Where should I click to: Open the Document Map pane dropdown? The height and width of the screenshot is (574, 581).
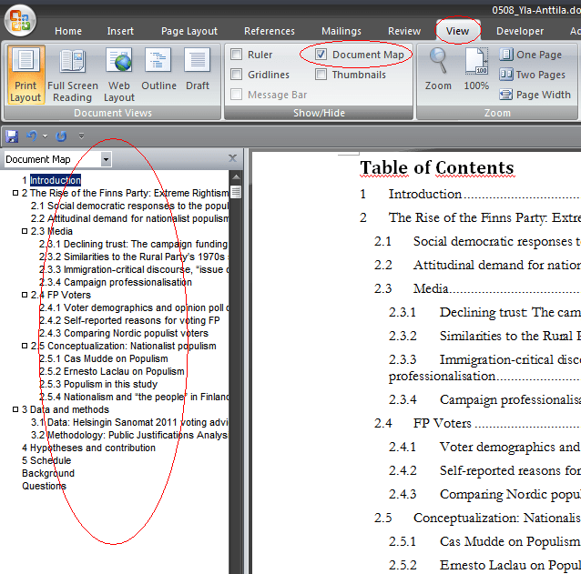pos(106,159)
